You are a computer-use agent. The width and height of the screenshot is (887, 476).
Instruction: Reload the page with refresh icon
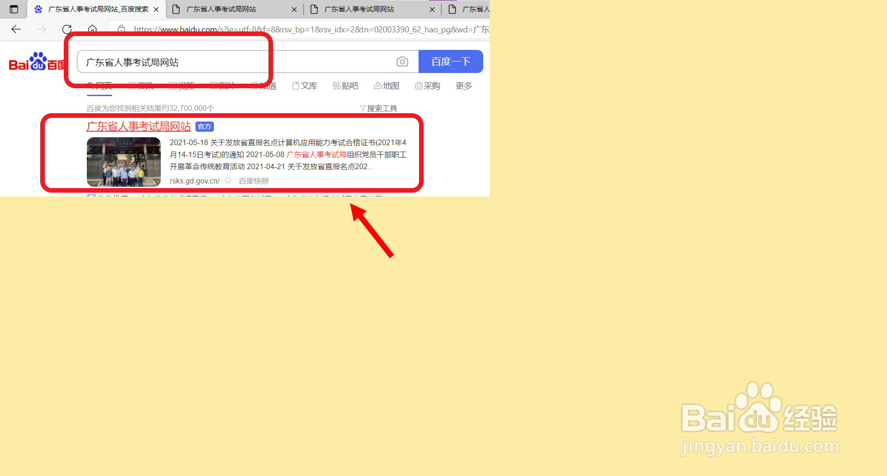pos(67,30)
